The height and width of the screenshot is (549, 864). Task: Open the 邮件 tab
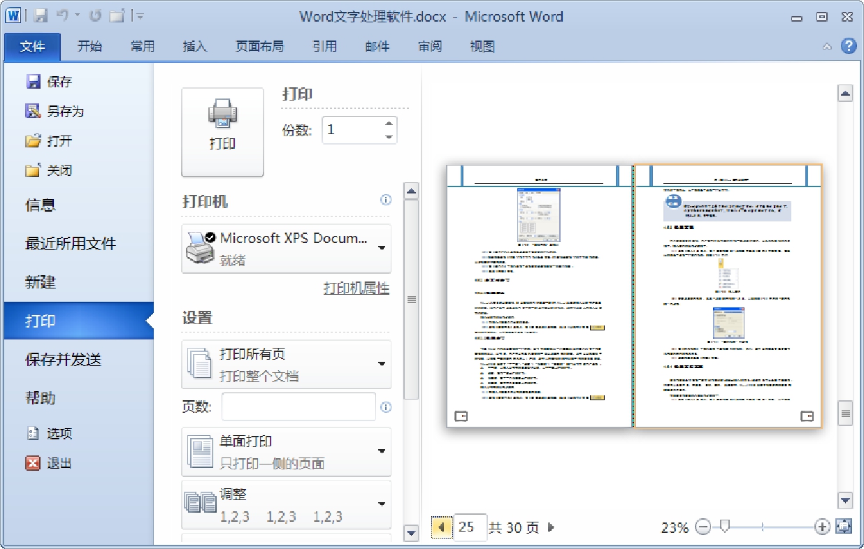pos(377,46)
